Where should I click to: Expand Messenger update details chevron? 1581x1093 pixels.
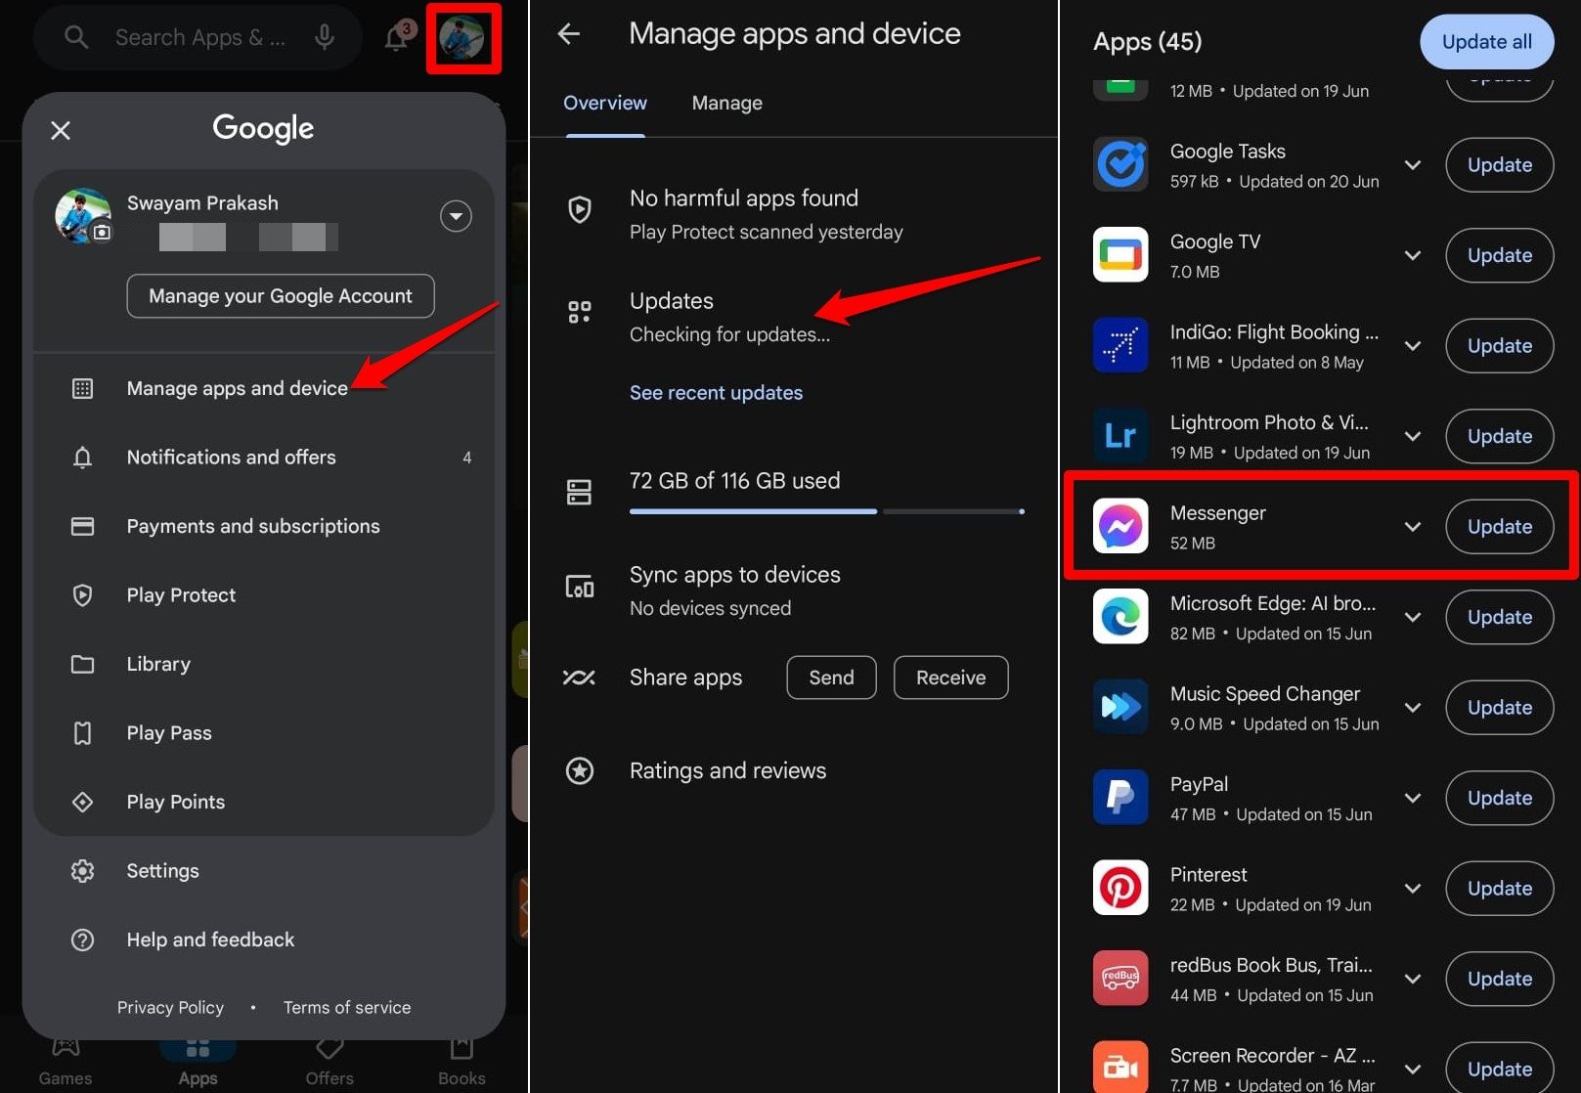pos(1412,526)
